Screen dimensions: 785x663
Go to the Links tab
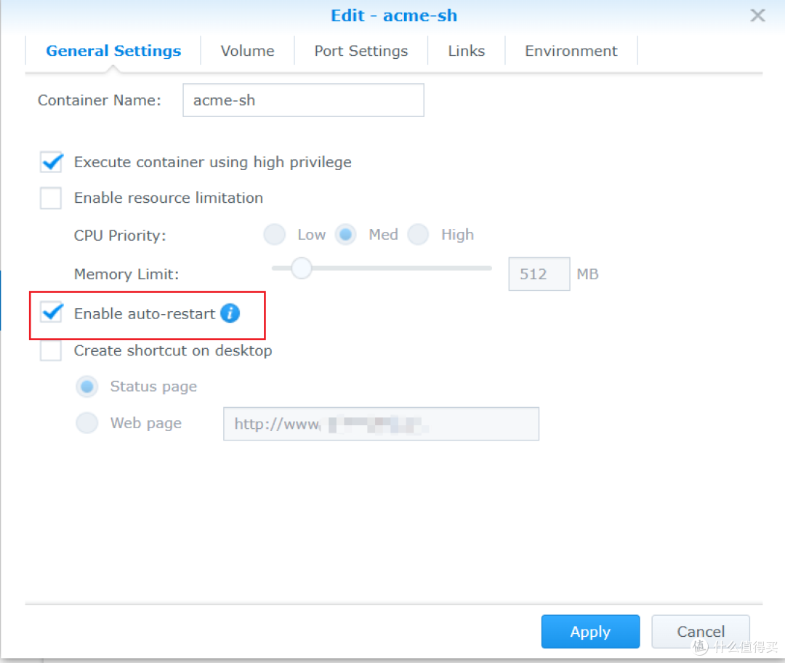pyautogui.click(x=466, y=51)
